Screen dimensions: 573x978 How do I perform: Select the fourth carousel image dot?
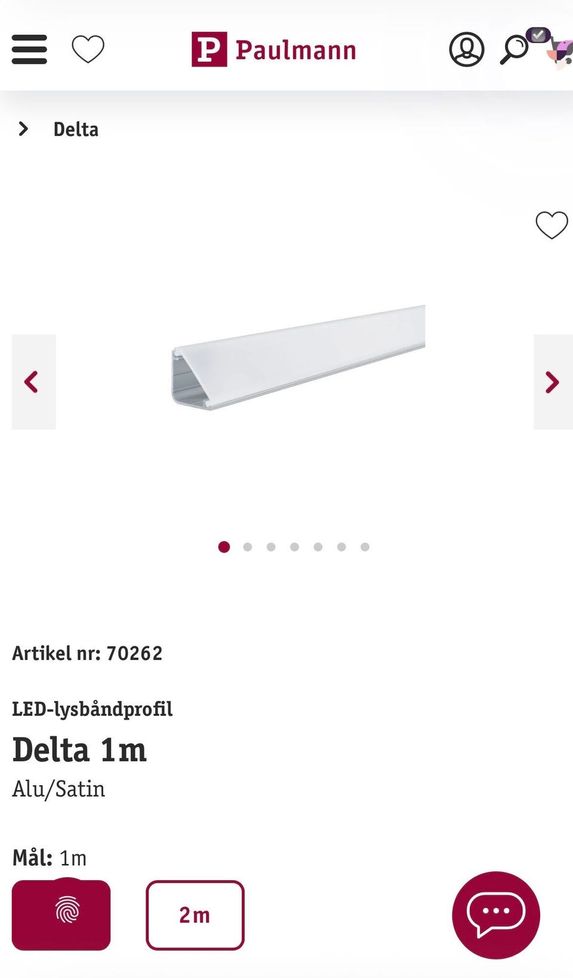[x=294, y=547]
